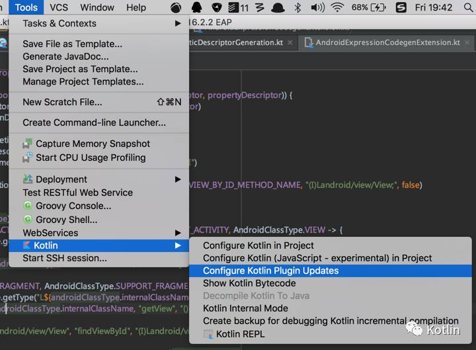Click the Sogou input method icon

point(401,7)
